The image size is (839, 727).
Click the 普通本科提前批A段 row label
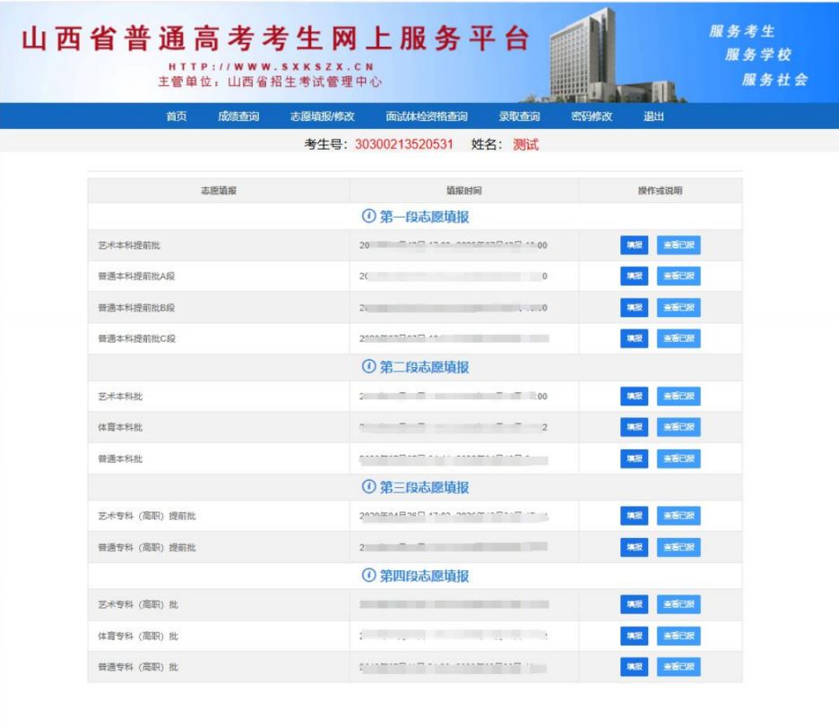[x=136, y=277]
